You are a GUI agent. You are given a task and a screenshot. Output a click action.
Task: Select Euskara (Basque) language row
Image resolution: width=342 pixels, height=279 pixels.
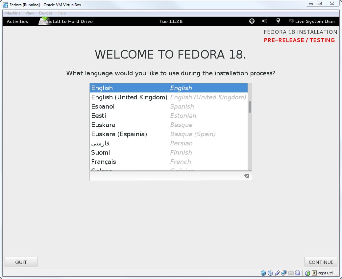click(169, 125)
